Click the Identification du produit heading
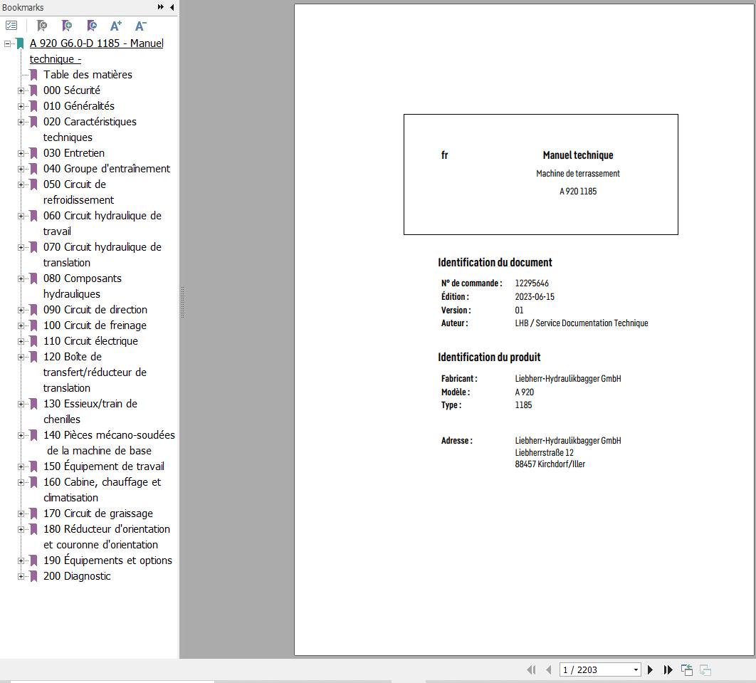The height and width of the screenshot is (683, 756). tap(489, 358)
